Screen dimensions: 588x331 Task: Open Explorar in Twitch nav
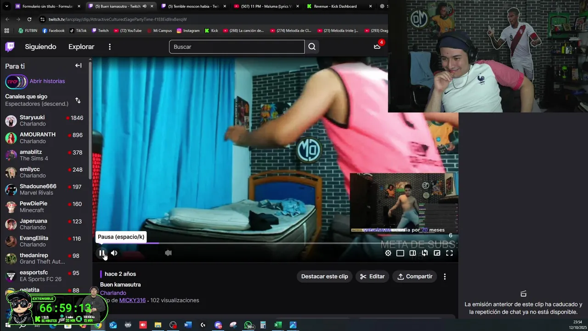[81, 46]
